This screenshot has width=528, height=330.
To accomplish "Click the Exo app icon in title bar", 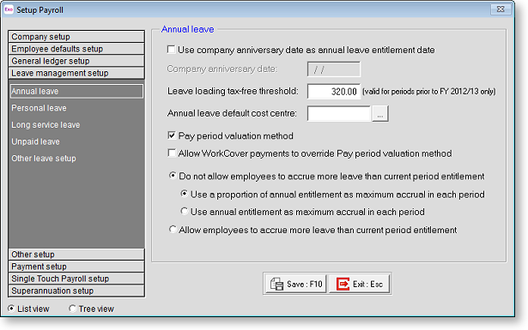I will click(x=9, y=9).
